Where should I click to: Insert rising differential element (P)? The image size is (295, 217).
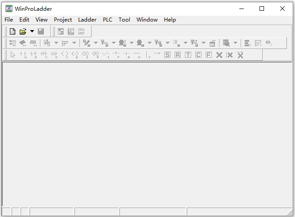tap(116, 55)
